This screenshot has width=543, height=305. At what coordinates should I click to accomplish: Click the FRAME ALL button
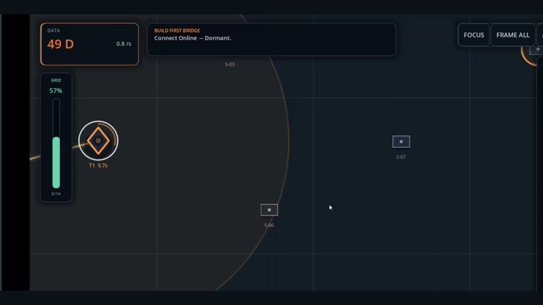pos(512,35)
